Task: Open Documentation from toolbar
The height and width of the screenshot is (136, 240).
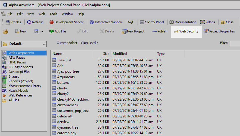Action: pos(183,22)
